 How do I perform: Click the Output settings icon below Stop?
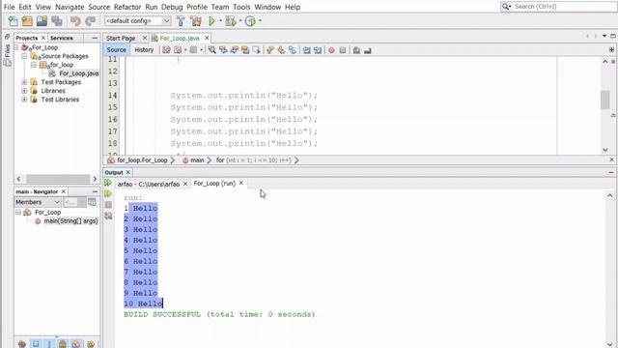(x=108, y=216)
